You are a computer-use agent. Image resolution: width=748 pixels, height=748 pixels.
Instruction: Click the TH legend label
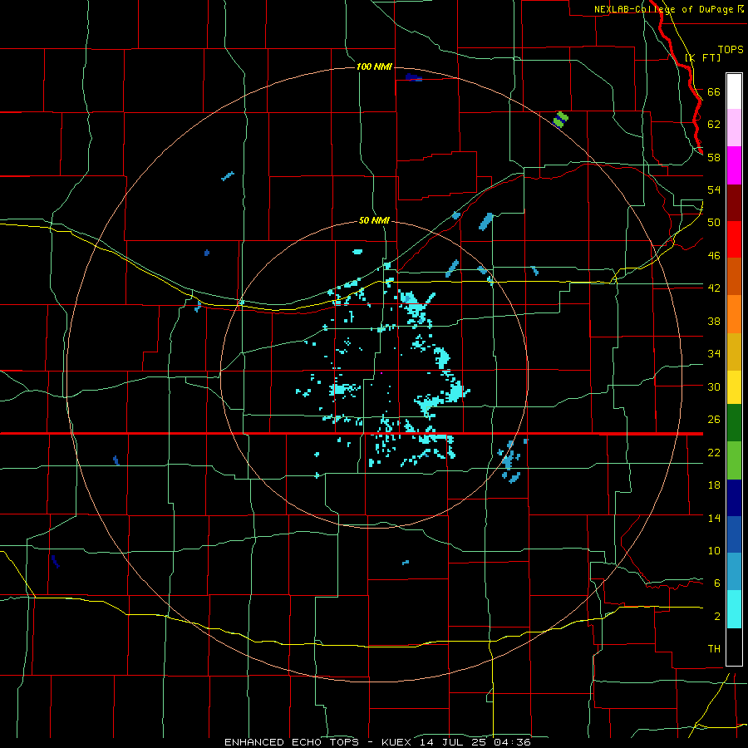click(x=714, y=648)
